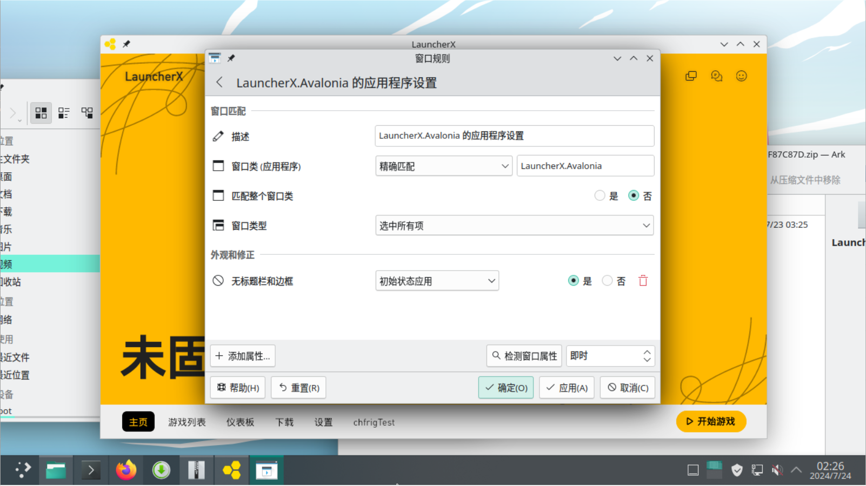Click the taskbar clock showing 02:26
866x486 pixels.
pos(830,470)
